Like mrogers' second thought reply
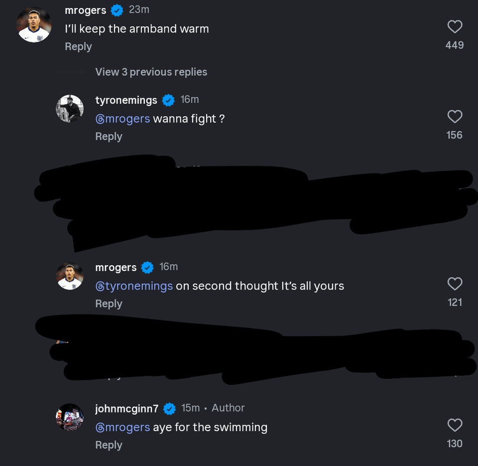 click(x=455, y=284)
